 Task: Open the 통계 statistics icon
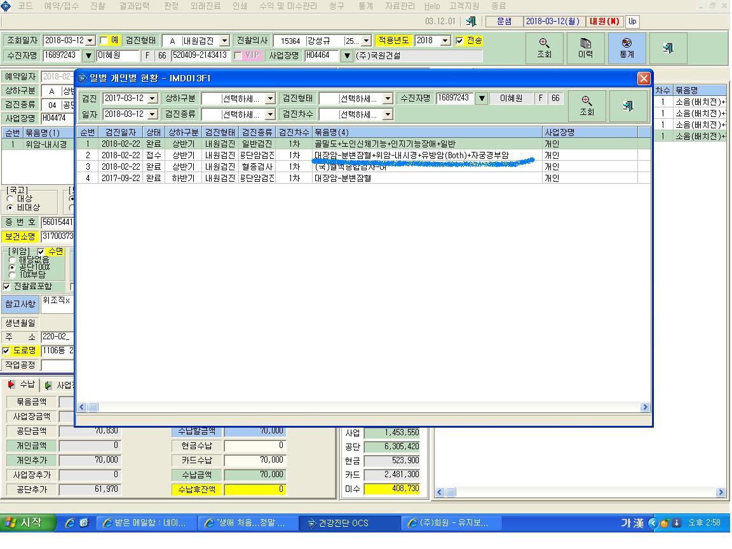[x=627, y=48]
